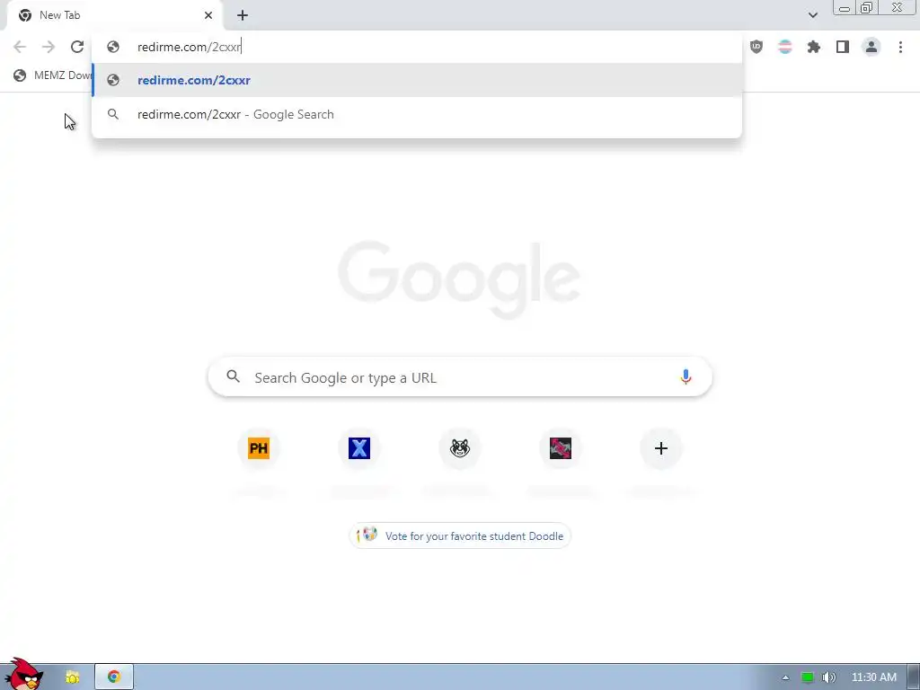920x690 pixels.
Task: Show hidden tray icons arrow
Action: tap(785, 677)
